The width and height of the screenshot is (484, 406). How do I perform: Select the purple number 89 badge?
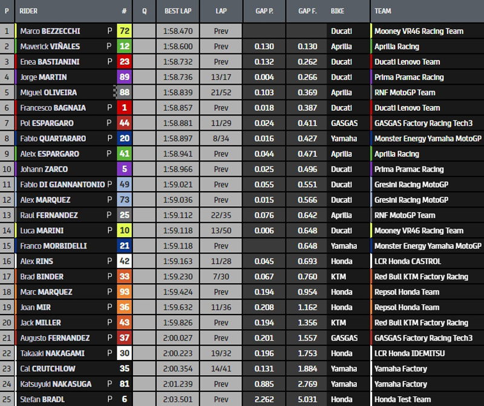point(125,77)
